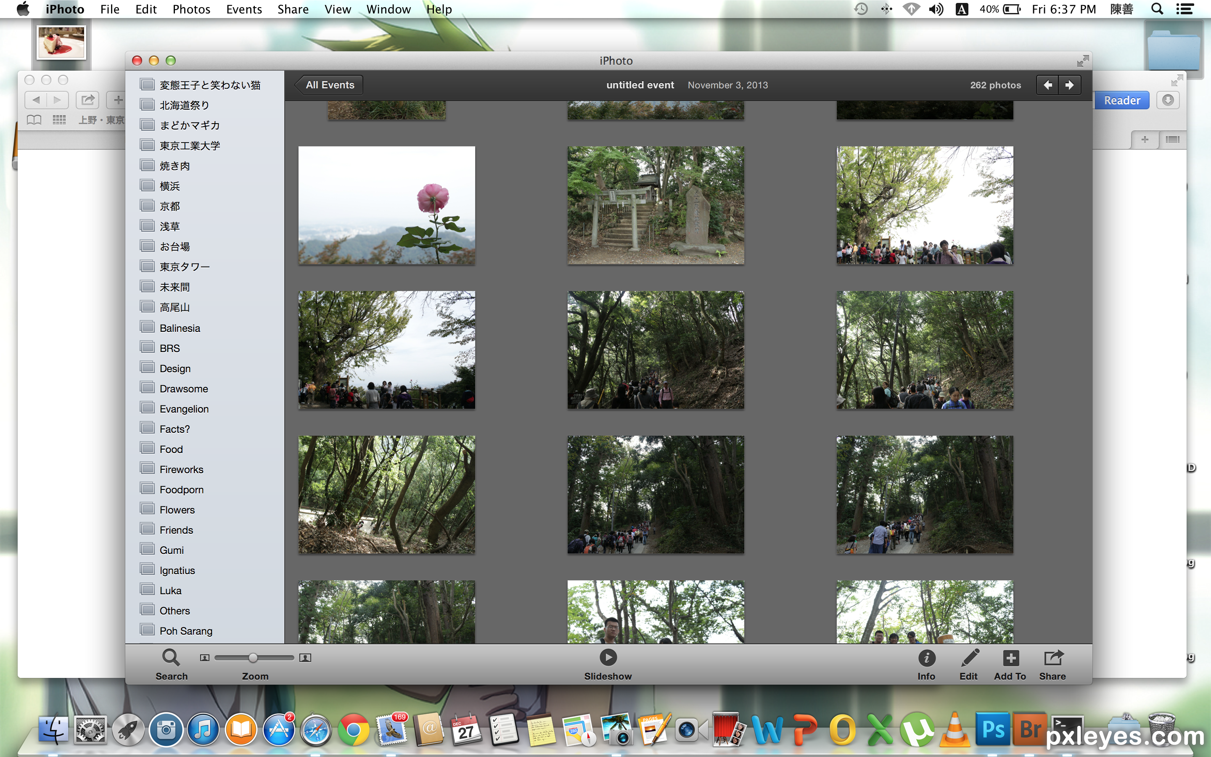Screen dimensions: 1211x757
Task: Select the Fireworks album
Action: pos(181,469)
